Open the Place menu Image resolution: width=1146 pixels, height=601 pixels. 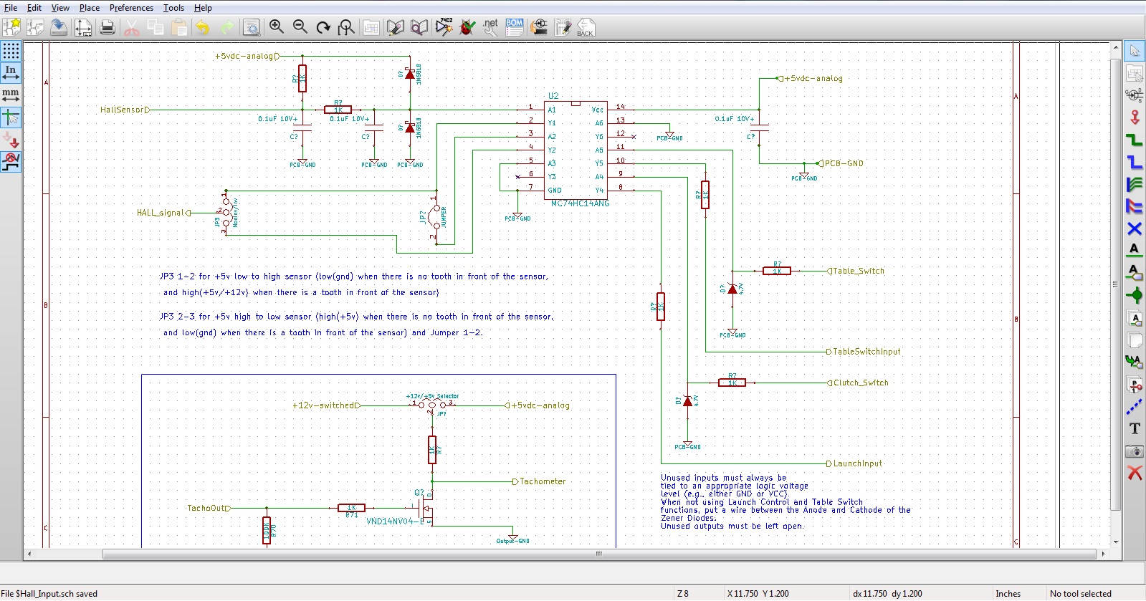point(90,8)
